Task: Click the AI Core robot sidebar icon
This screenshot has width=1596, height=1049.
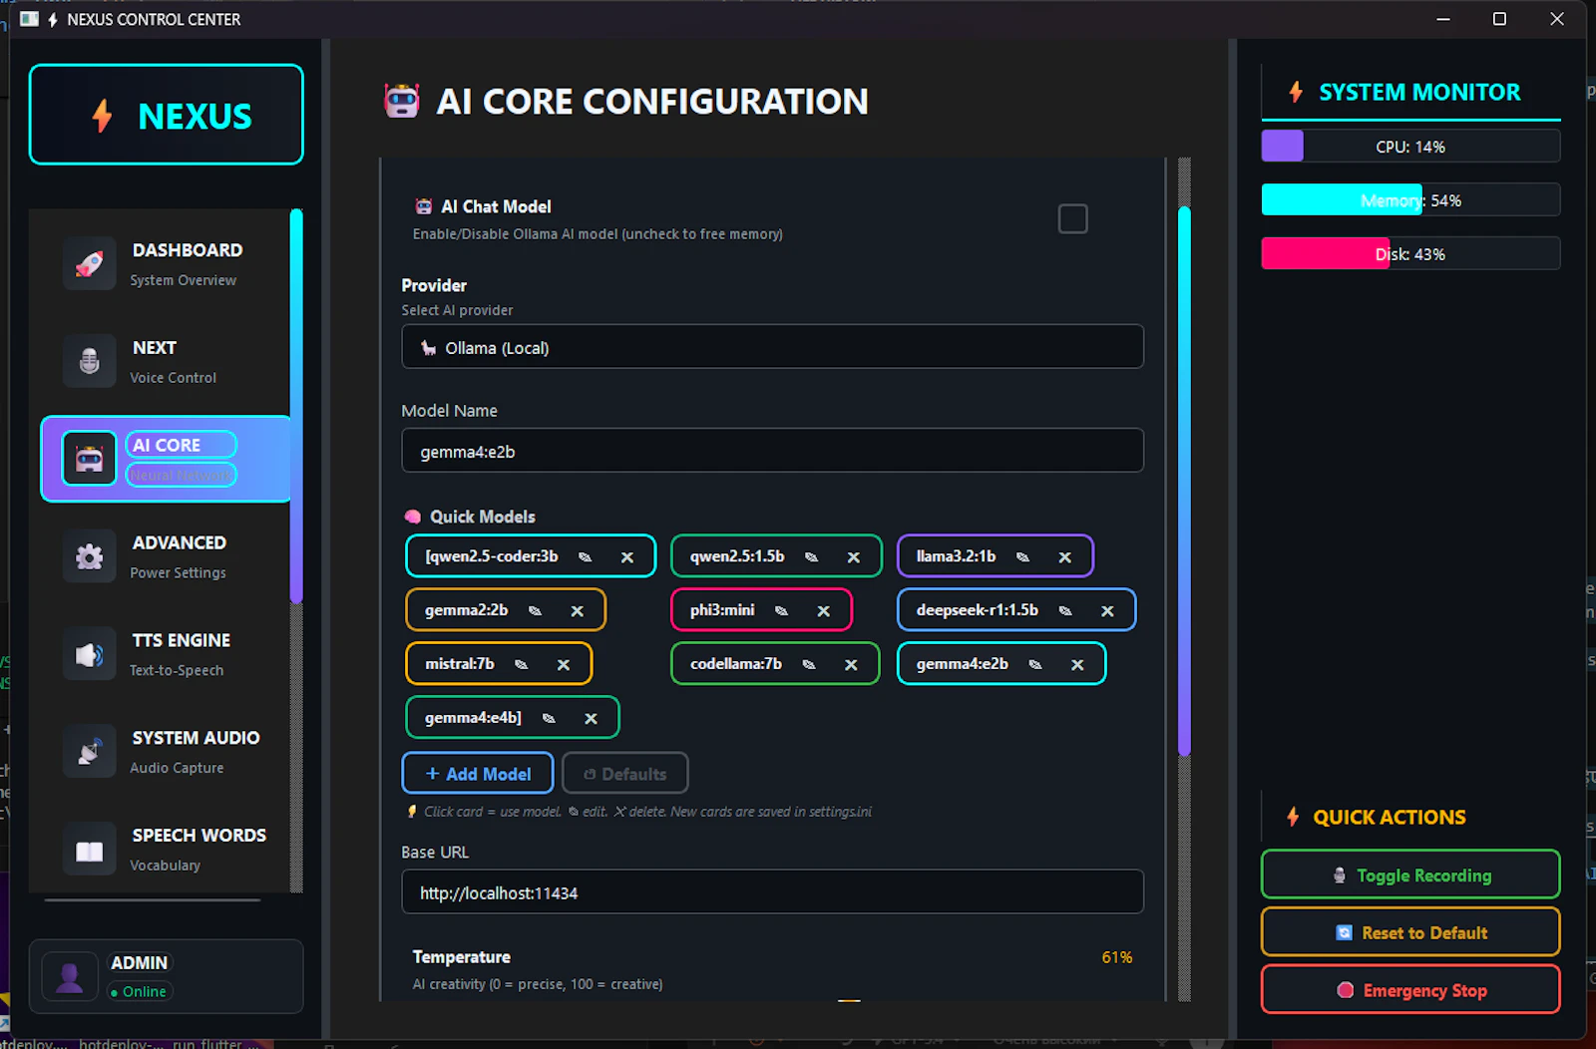Action: 90,459
